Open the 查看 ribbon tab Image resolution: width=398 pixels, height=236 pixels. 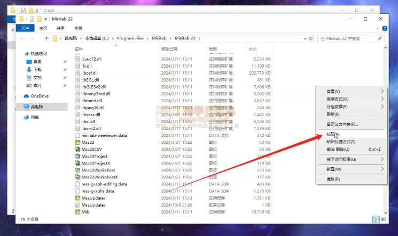click(x=78, y=28)
